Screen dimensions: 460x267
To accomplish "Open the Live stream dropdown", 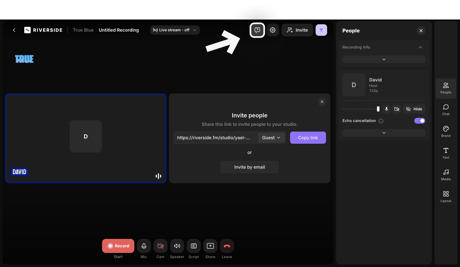I will pyautogui.click(x=175, y=30).
